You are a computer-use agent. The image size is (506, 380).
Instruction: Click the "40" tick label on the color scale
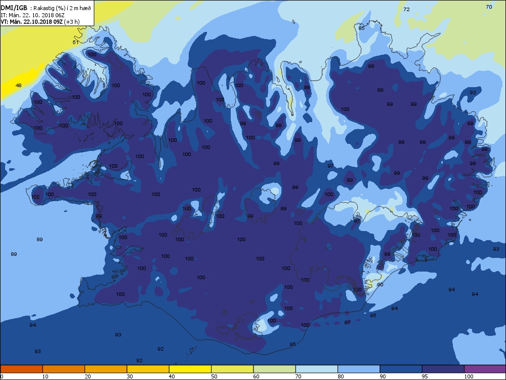pyautogui.click(x=172, y=376)
